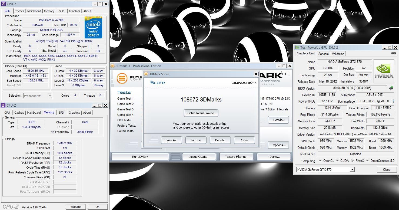
Task: Click Run 3DMark button
Action: tap(140, 157)
